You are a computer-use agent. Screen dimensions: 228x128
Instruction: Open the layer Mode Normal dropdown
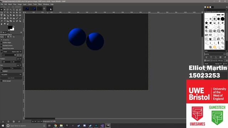tap(218, 64)
